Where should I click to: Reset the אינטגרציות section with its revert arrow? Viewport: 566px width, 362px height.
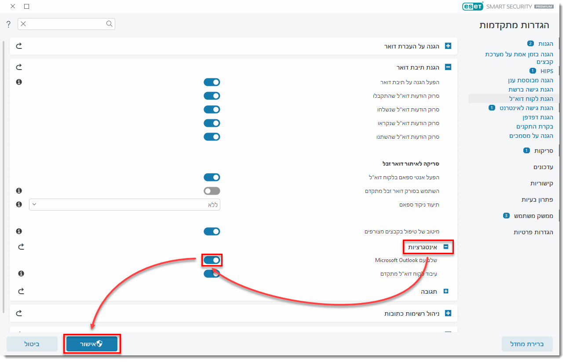(x=21, y=247)
